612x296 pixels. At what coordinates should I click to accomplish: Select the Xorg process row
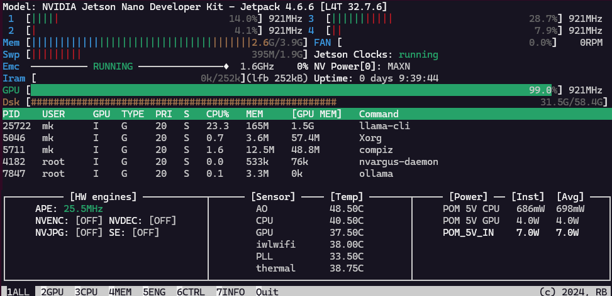(370, 138)
